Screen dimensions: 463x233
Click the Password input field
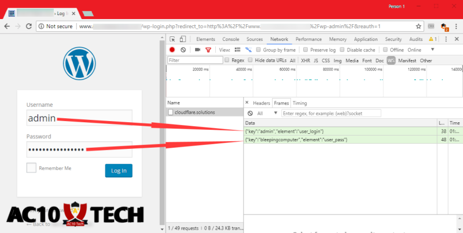(x=79, y=149)
